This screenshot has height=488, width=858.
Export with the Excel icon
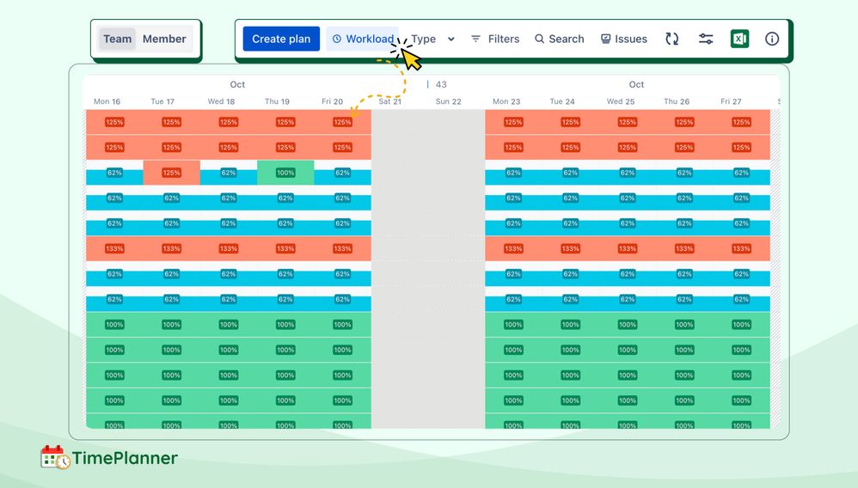click(x=739, y=39)
